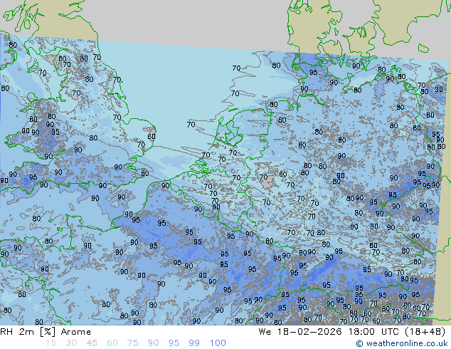Select the legend value 15
451x349 pixels.
(51, 343)
